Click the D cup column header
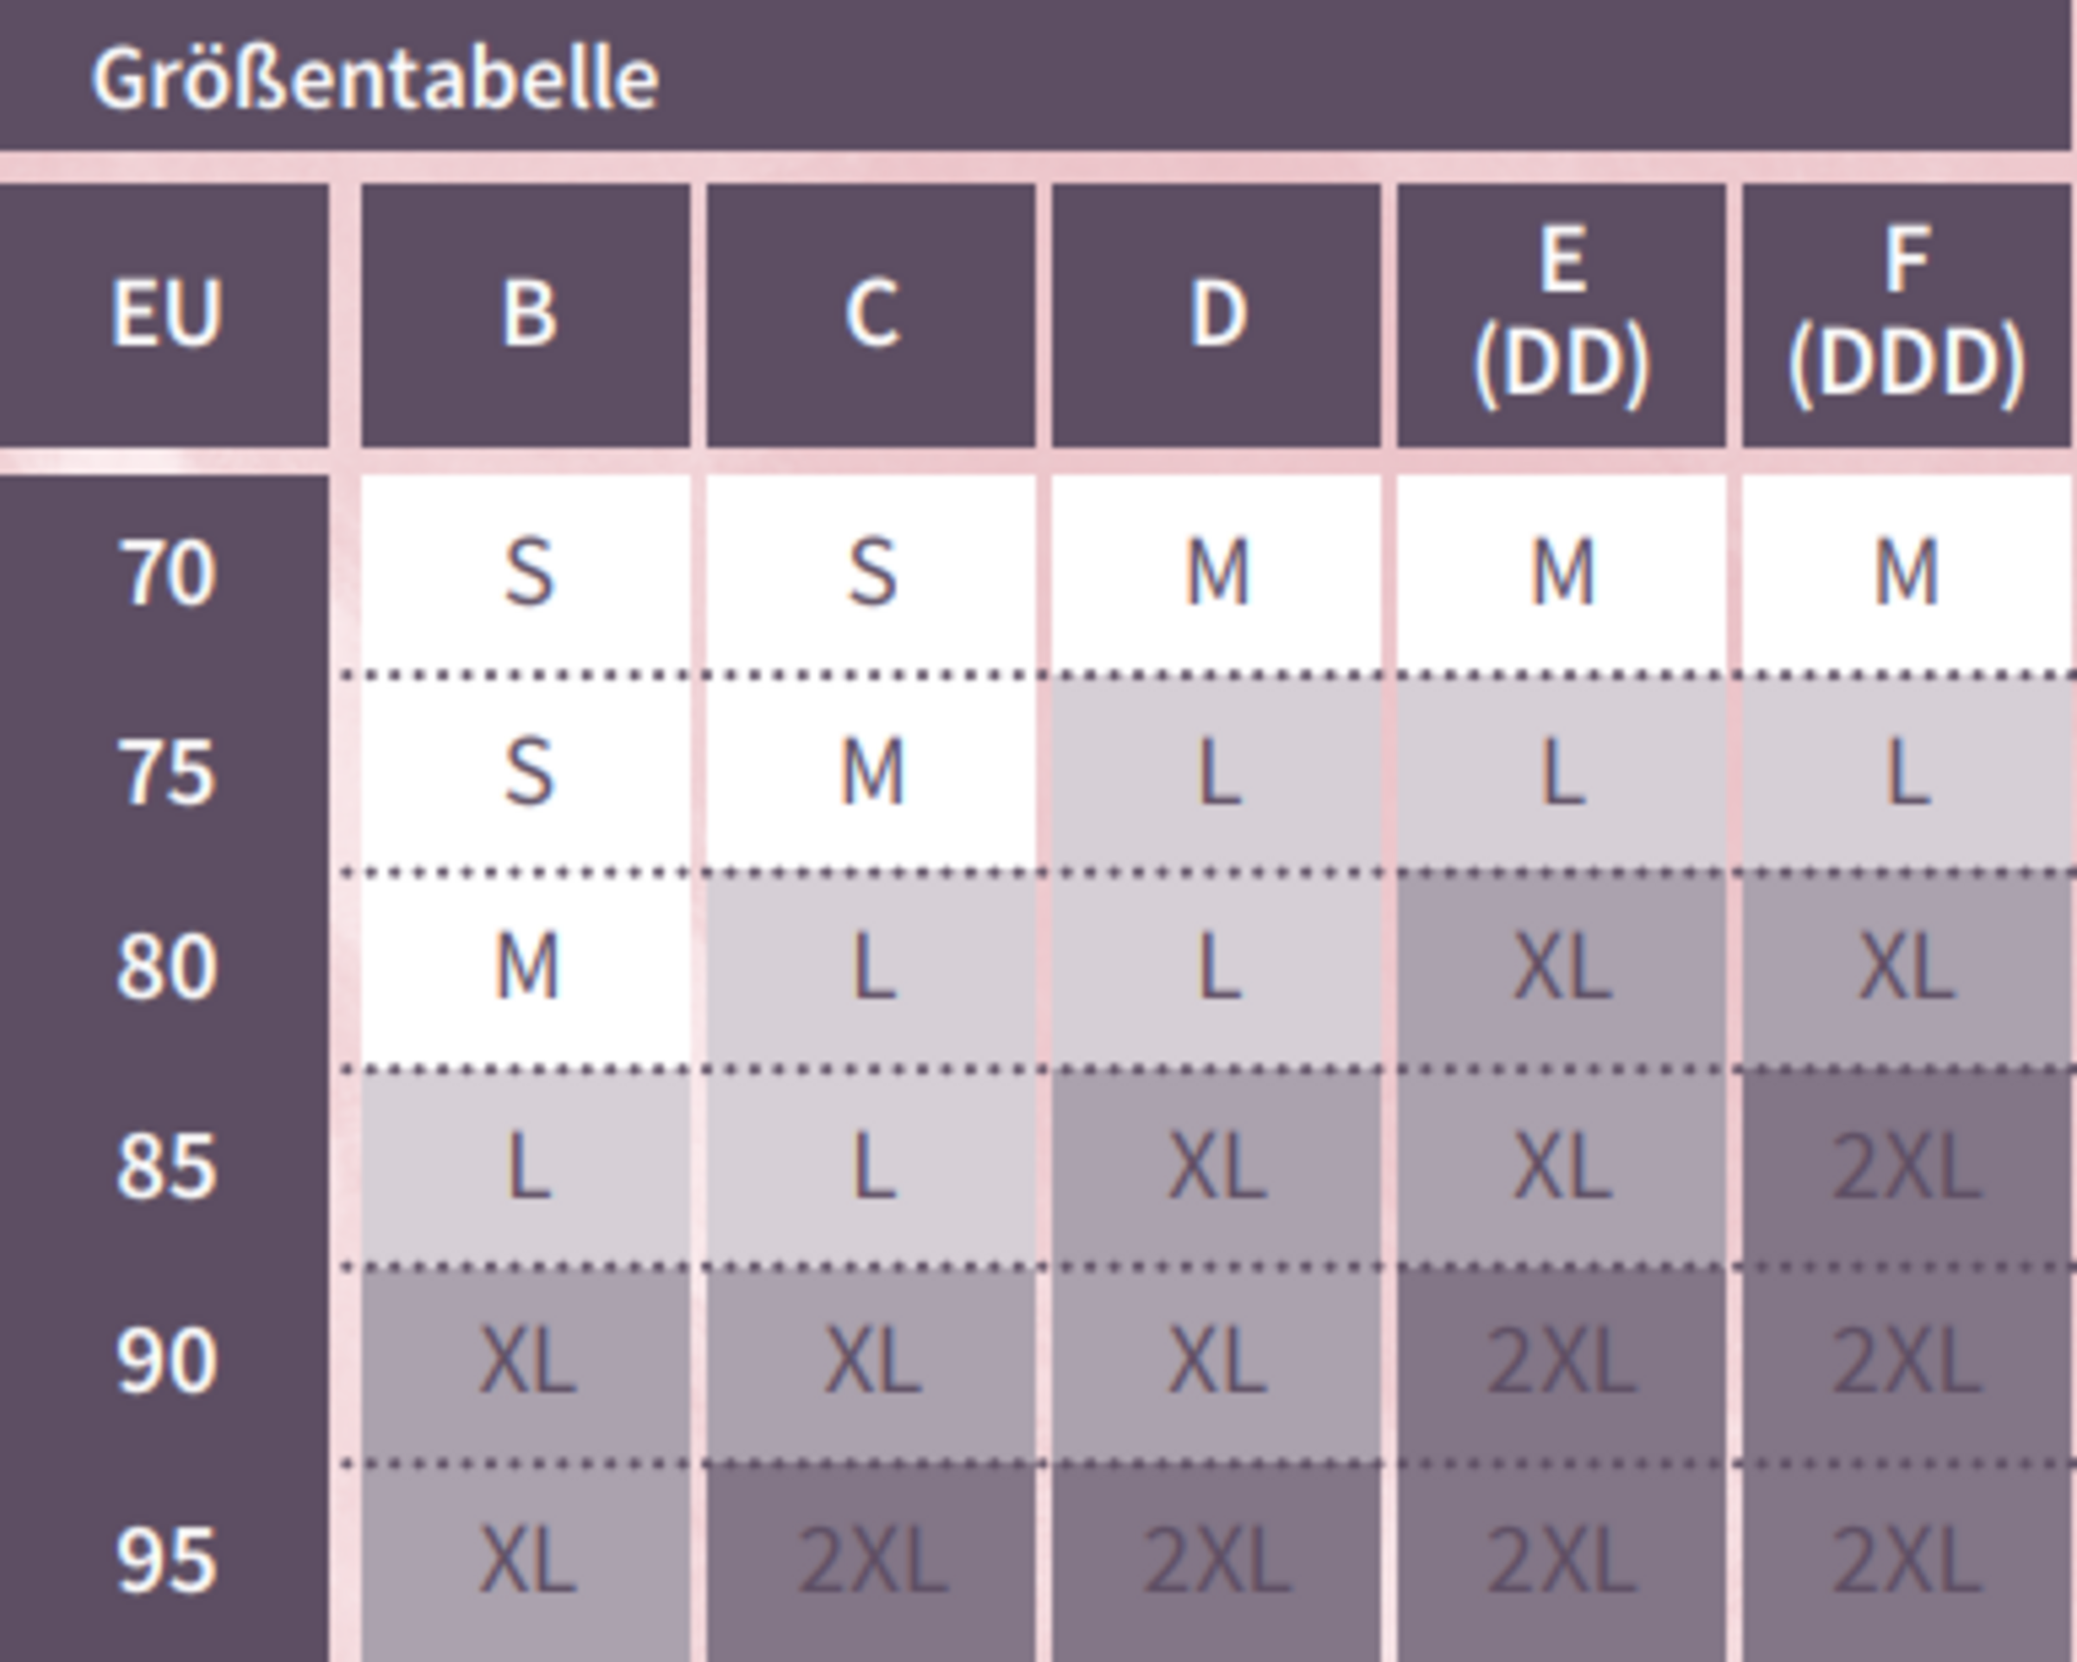2077x1662 pixels. click(1217, 313)
